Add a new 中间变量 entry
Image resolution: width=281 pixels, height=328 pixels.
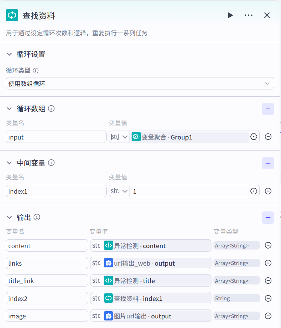[268, 163]
